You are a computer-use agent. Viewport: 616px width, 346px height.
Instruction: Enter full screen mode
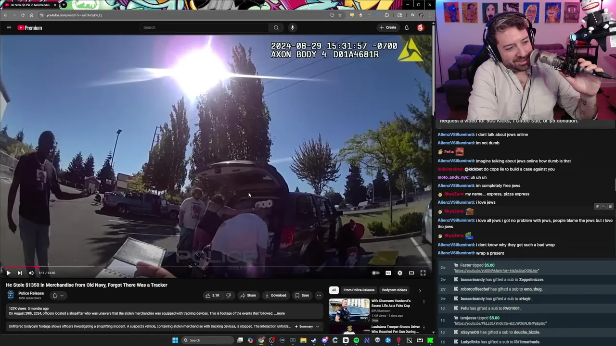coord(423,273)
